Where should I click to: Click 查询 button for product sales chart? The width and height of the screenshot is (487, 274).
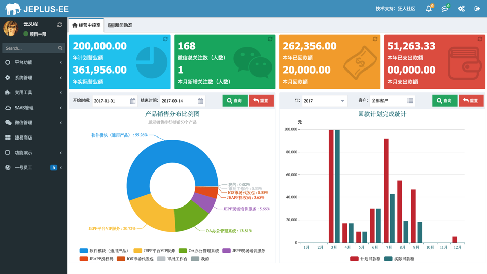point(235,101)
